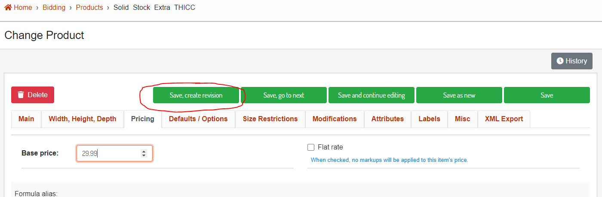The width and height of the screenshot is (602, 197).
Task: Click Save, create revision button
Action: pos(196,95)
